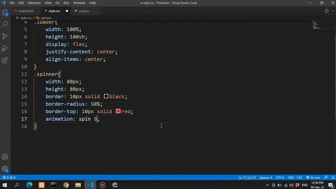Switch to VS Code taskbar icon
This screenshot has height=189, width=336.
[90, 185]
